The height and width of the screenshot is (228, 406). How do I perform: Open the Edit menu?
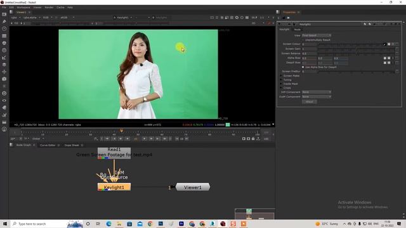pyautogui.click(x=11, y=8)
